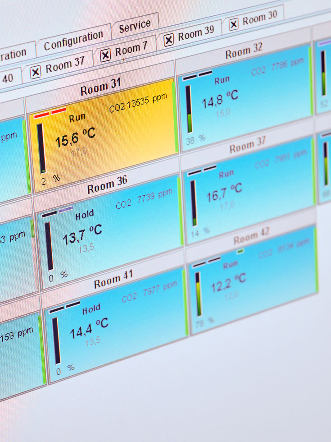Click Run status in Room 32
This screenshot has width=331, height=442.
222,80
